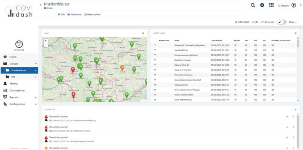Click Edit dashboard button
This screenshot has height=150, width=303.
(255, 22)
